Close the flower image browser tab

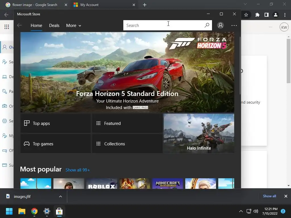click(x=66, y=5)
